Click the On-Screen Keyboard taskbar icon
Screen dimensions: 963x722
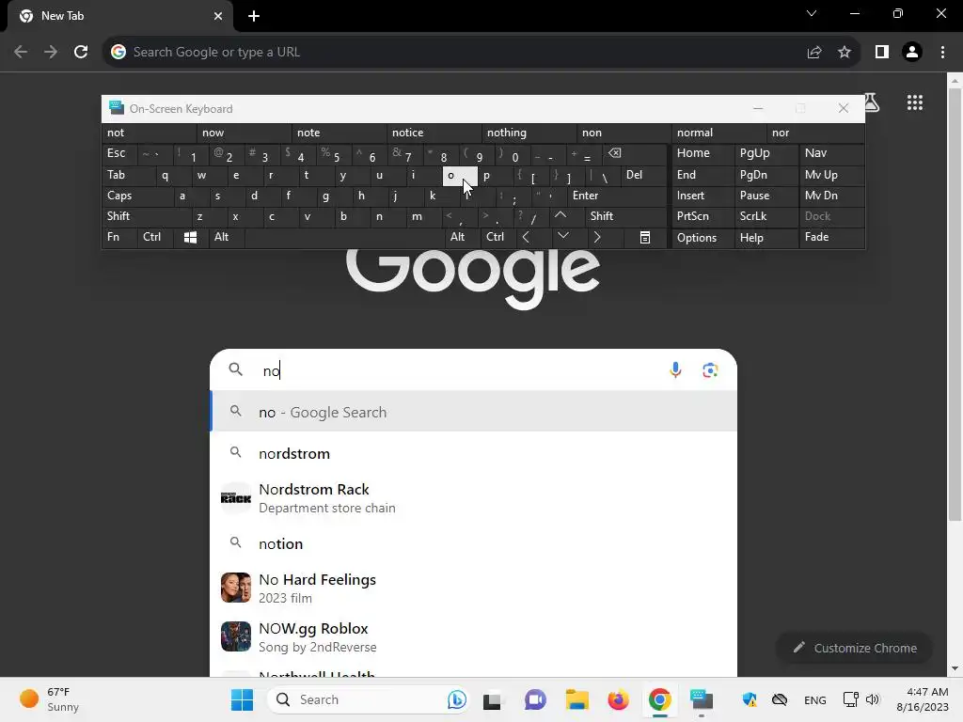click(702, 699)
